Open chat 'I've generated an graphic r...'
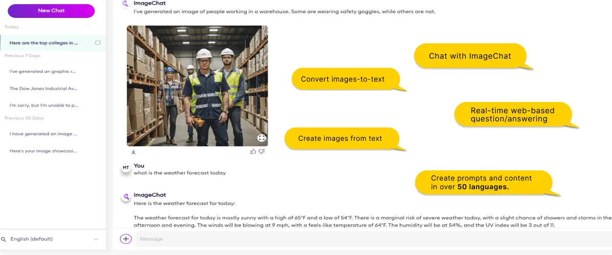The height and width of the screenshot is (255, 612). [x=43, y=71]
